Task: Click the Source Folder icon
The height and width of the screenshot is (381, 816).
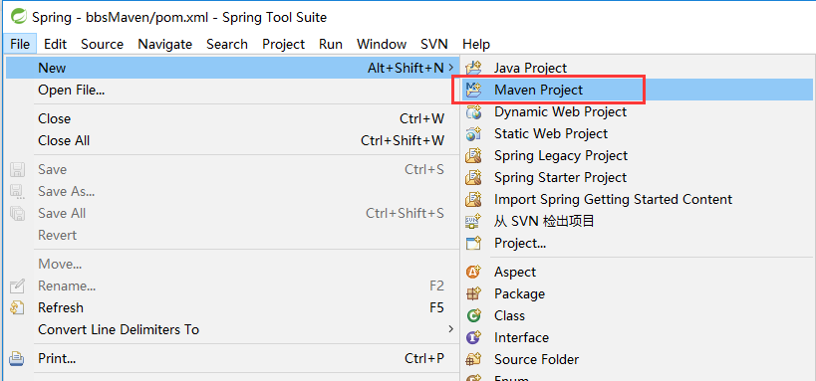Action: 473,359
